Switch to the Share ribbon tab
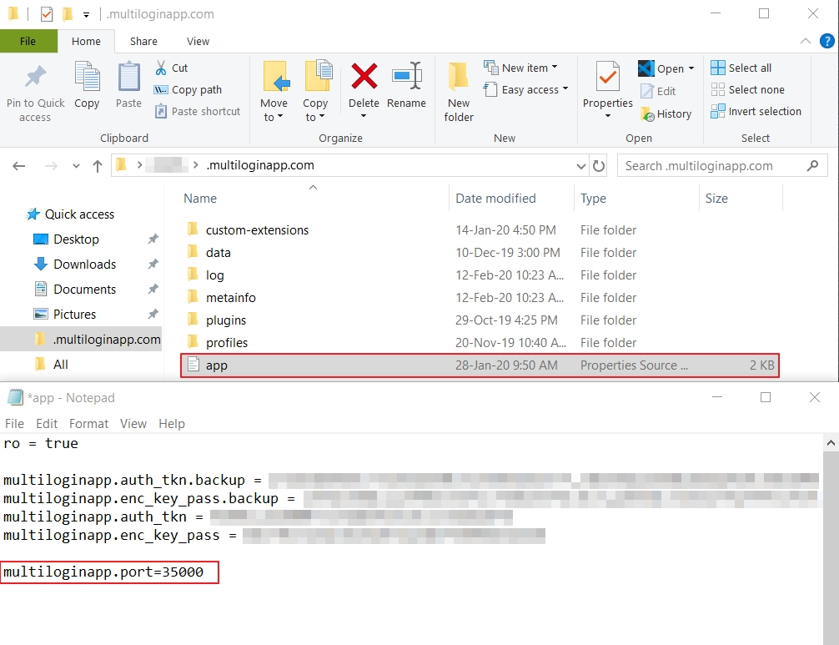The image size is (839, 645). [143, 41]
